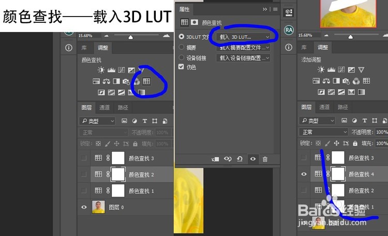This screenshot has width=388, height=236.
Task: Click Brightness/Contrast icon in right Adjustments panel
Action: 321,69
